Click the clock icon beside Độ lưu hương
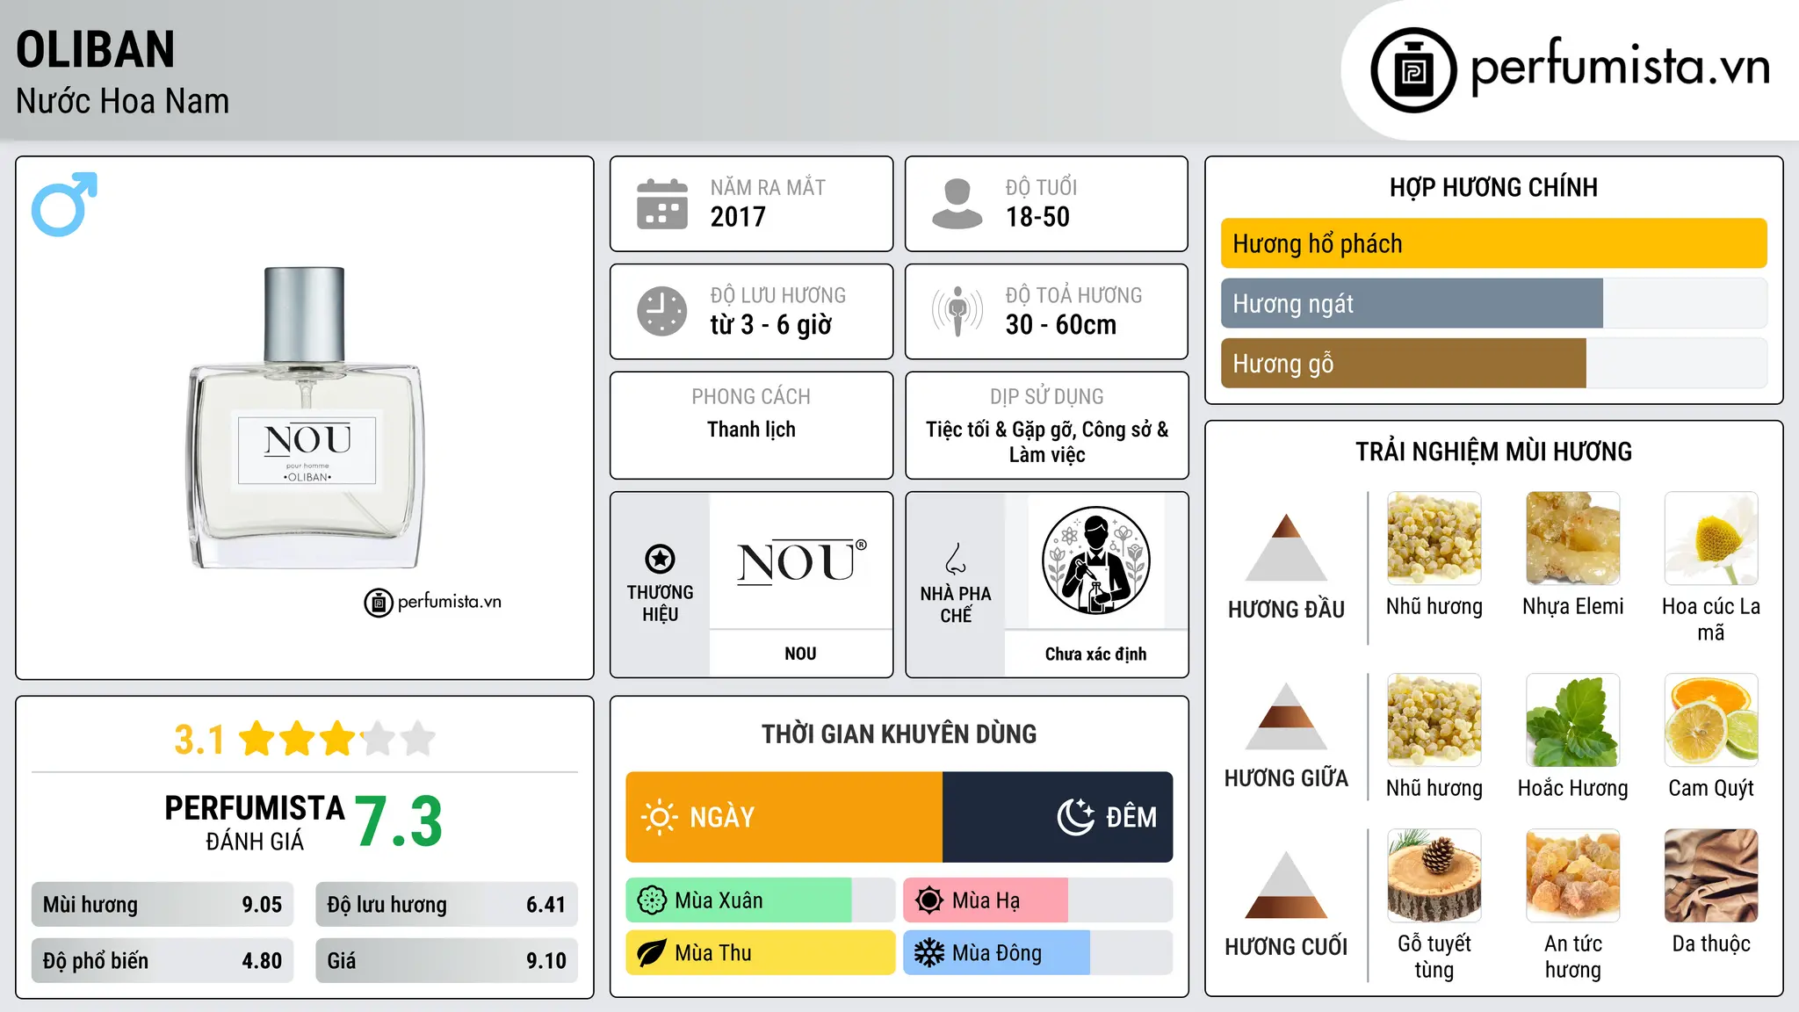 [x=662, y=311]
